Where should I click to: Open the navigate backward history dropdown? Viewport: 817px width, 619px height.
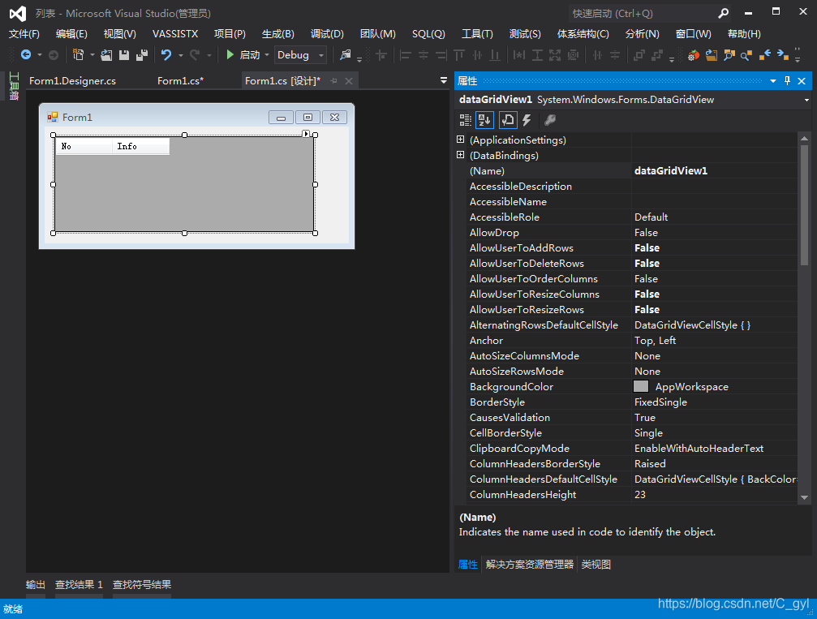tap(40, 54)
